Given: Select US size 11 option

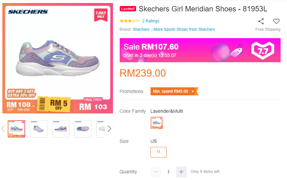Looking at the screenshot, I should [159, 152].
